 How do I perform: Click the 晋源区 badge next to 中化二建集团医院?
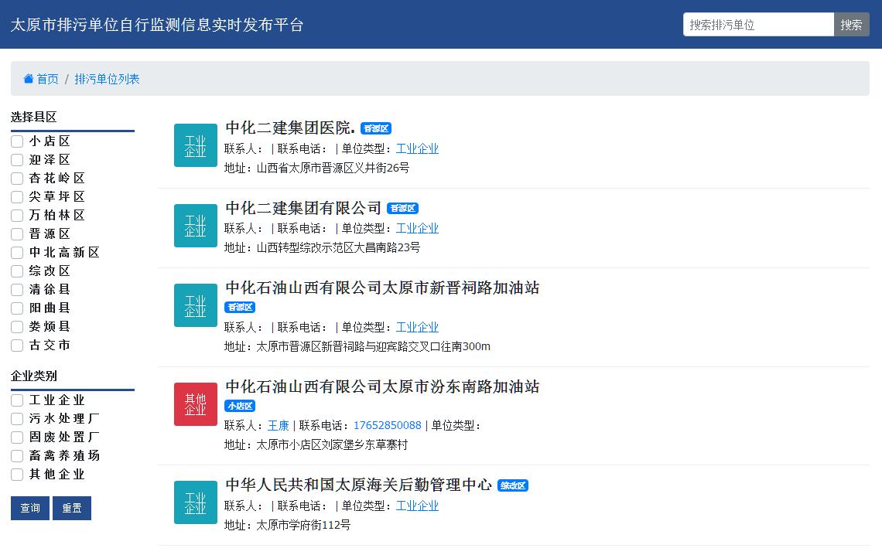(x=376, y=129)
